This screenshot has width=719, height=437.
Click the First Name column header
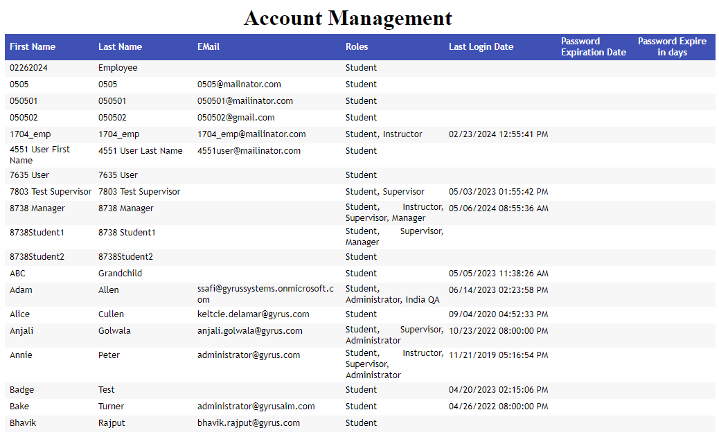33,47
